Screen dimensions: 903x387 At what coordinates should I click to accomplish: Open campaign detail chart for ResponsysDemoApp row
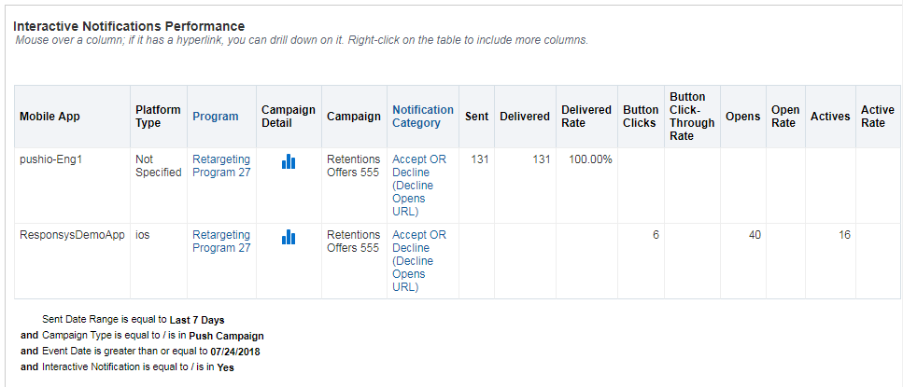tap(289, 238)
